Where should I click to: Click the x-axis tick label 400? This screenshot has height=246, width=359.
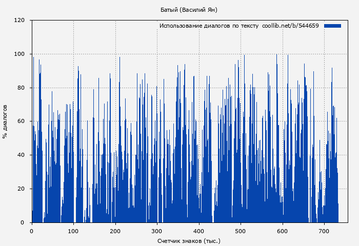coord(199,231)
